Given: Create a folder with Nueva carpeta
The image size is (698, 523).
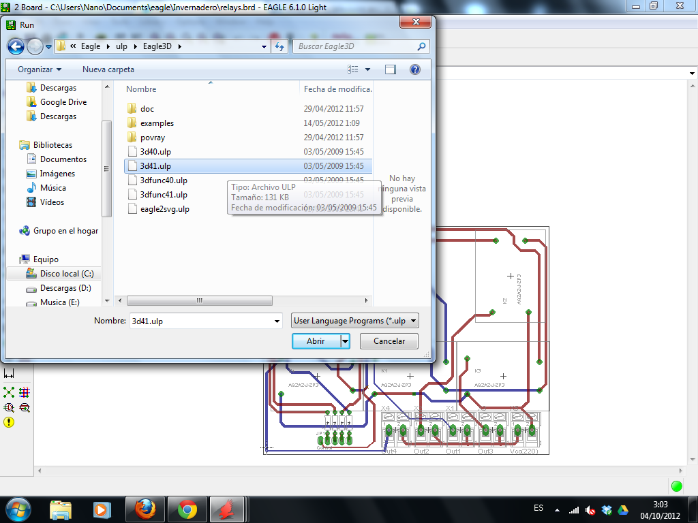Looking at the screenshot, I should pos(108,69).
